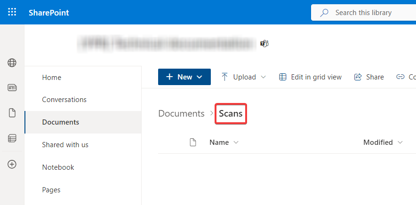
Task: Open Notebook from the left navigation
Action: (x=58, y=167)
